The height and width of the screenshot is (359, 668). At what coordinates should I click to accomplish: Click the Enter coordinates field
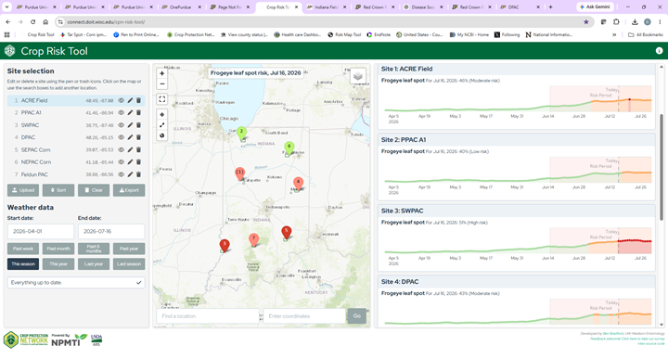[x=304, y=316]
